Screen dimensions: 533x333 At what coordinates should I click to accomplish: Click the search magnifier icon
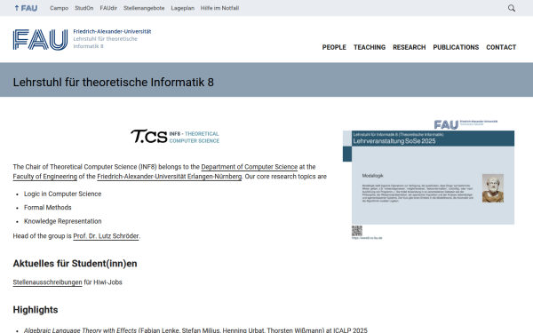[512, 8]
